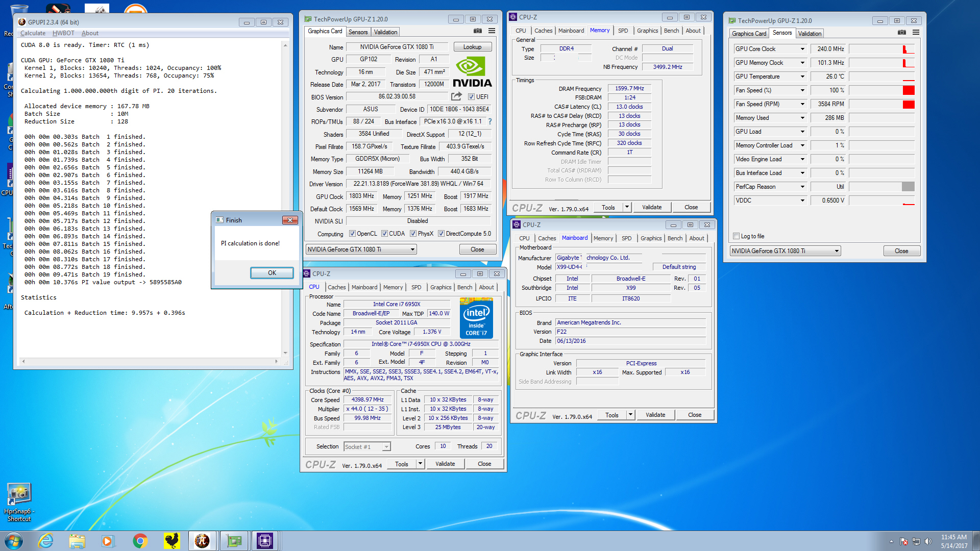Image resolution: width=980 pixels, height=551 pixels.
Task: Close the Finish dialog with the red X
Action: (x=290, y=220)
